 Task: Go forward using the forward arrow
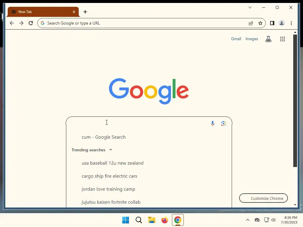[x=21, y=23]
